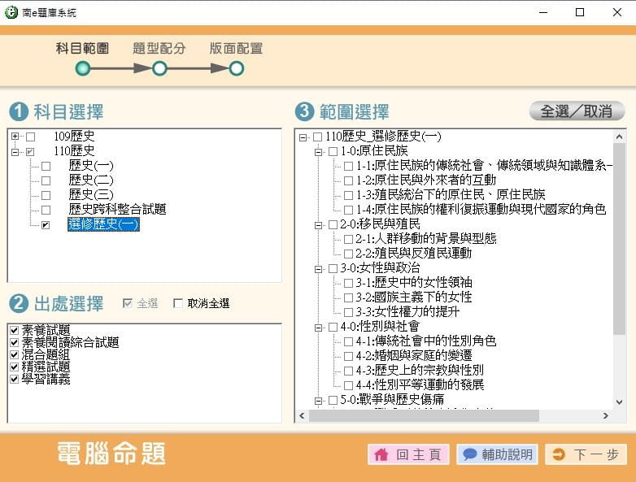This screenshot has width=636, height=482.
Task: Select 4-4:性別平等運動的發展 row text
Action: tap(420, 384)
